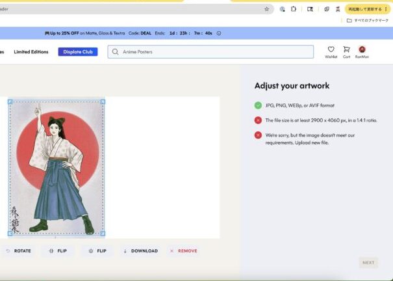Viewport: 393px width, 281px height.
Task: Click the red X beside file size requirement
Action: click(x=258, y=120)
